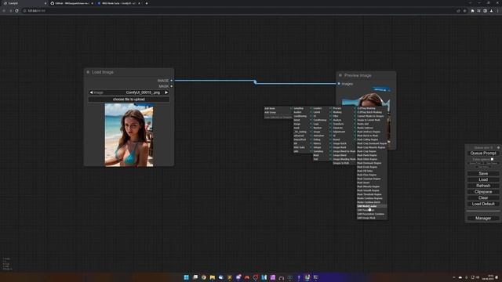Image resolution: width=502 pixels, height=282 pixels.
Task: Go back with the browser back arrow
Action: 4,11
